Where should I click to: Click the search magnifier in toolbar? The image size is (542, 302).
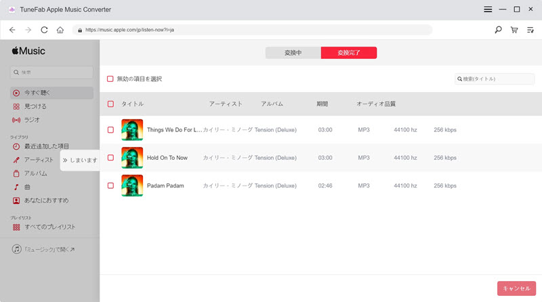(498, 30)
